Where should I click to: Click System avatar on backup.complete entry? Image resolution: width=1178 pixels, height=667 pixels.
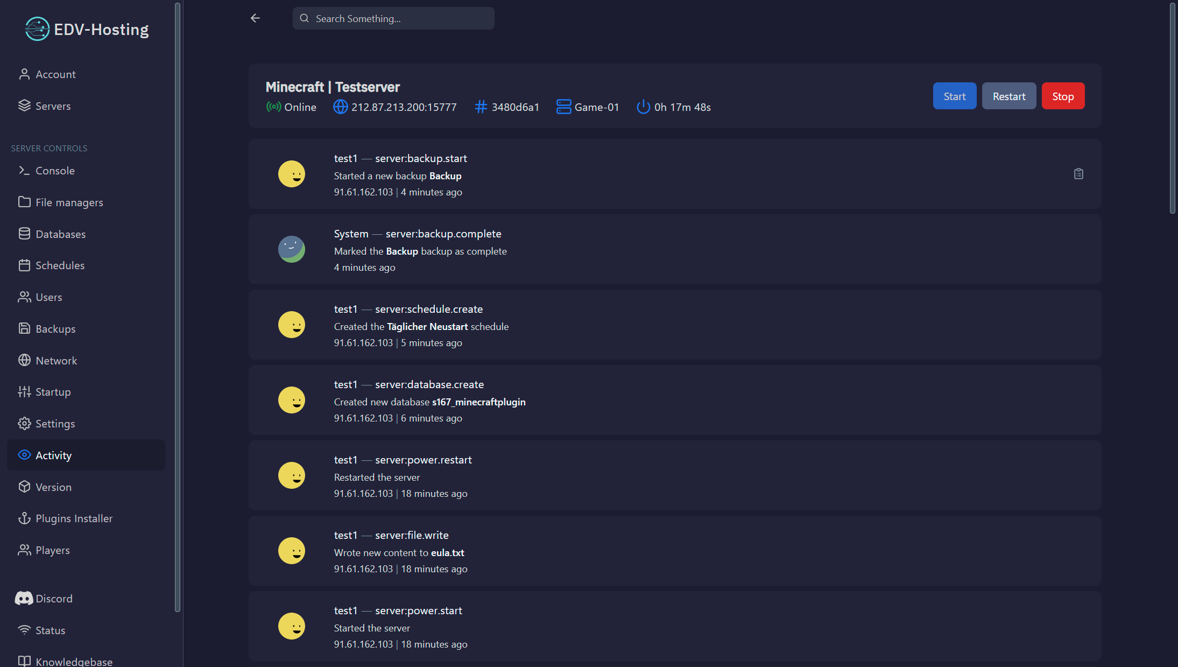(292, 249)
